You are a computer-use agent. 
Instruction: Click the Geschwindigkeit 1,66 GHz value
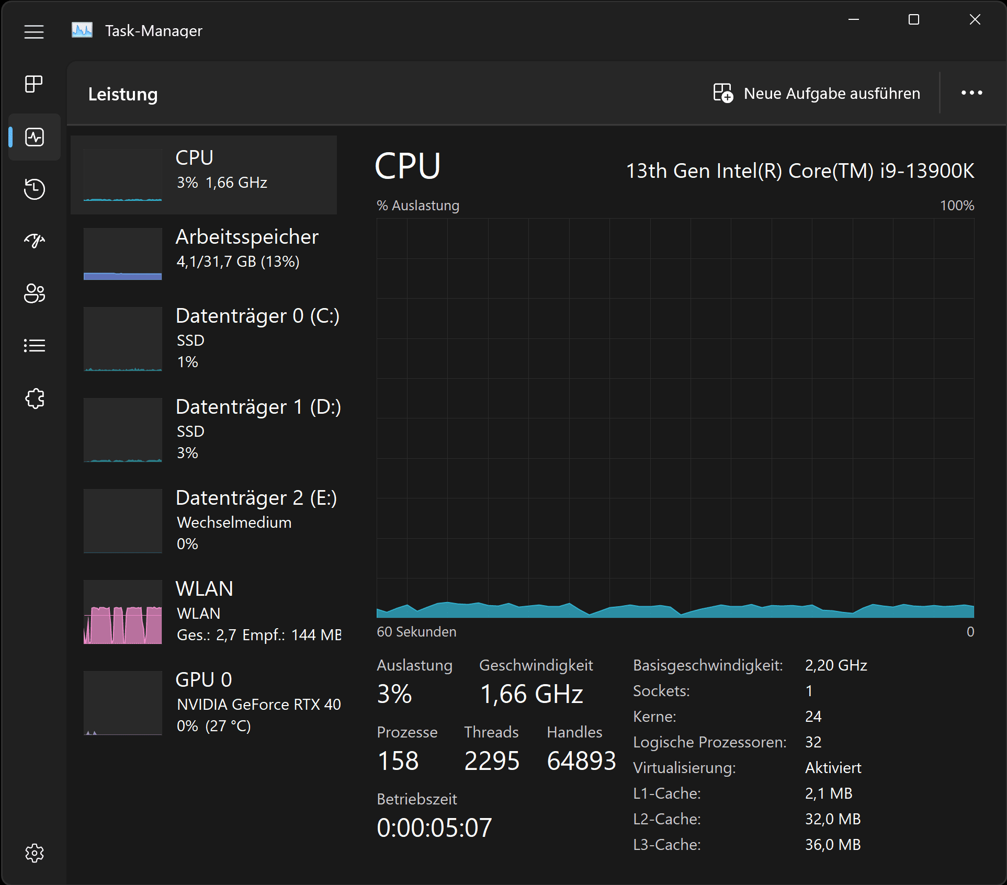click(x=531, y=694)
